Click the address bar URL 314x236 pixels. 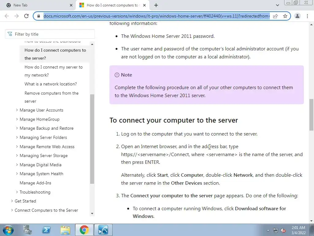tap(157, 16)
